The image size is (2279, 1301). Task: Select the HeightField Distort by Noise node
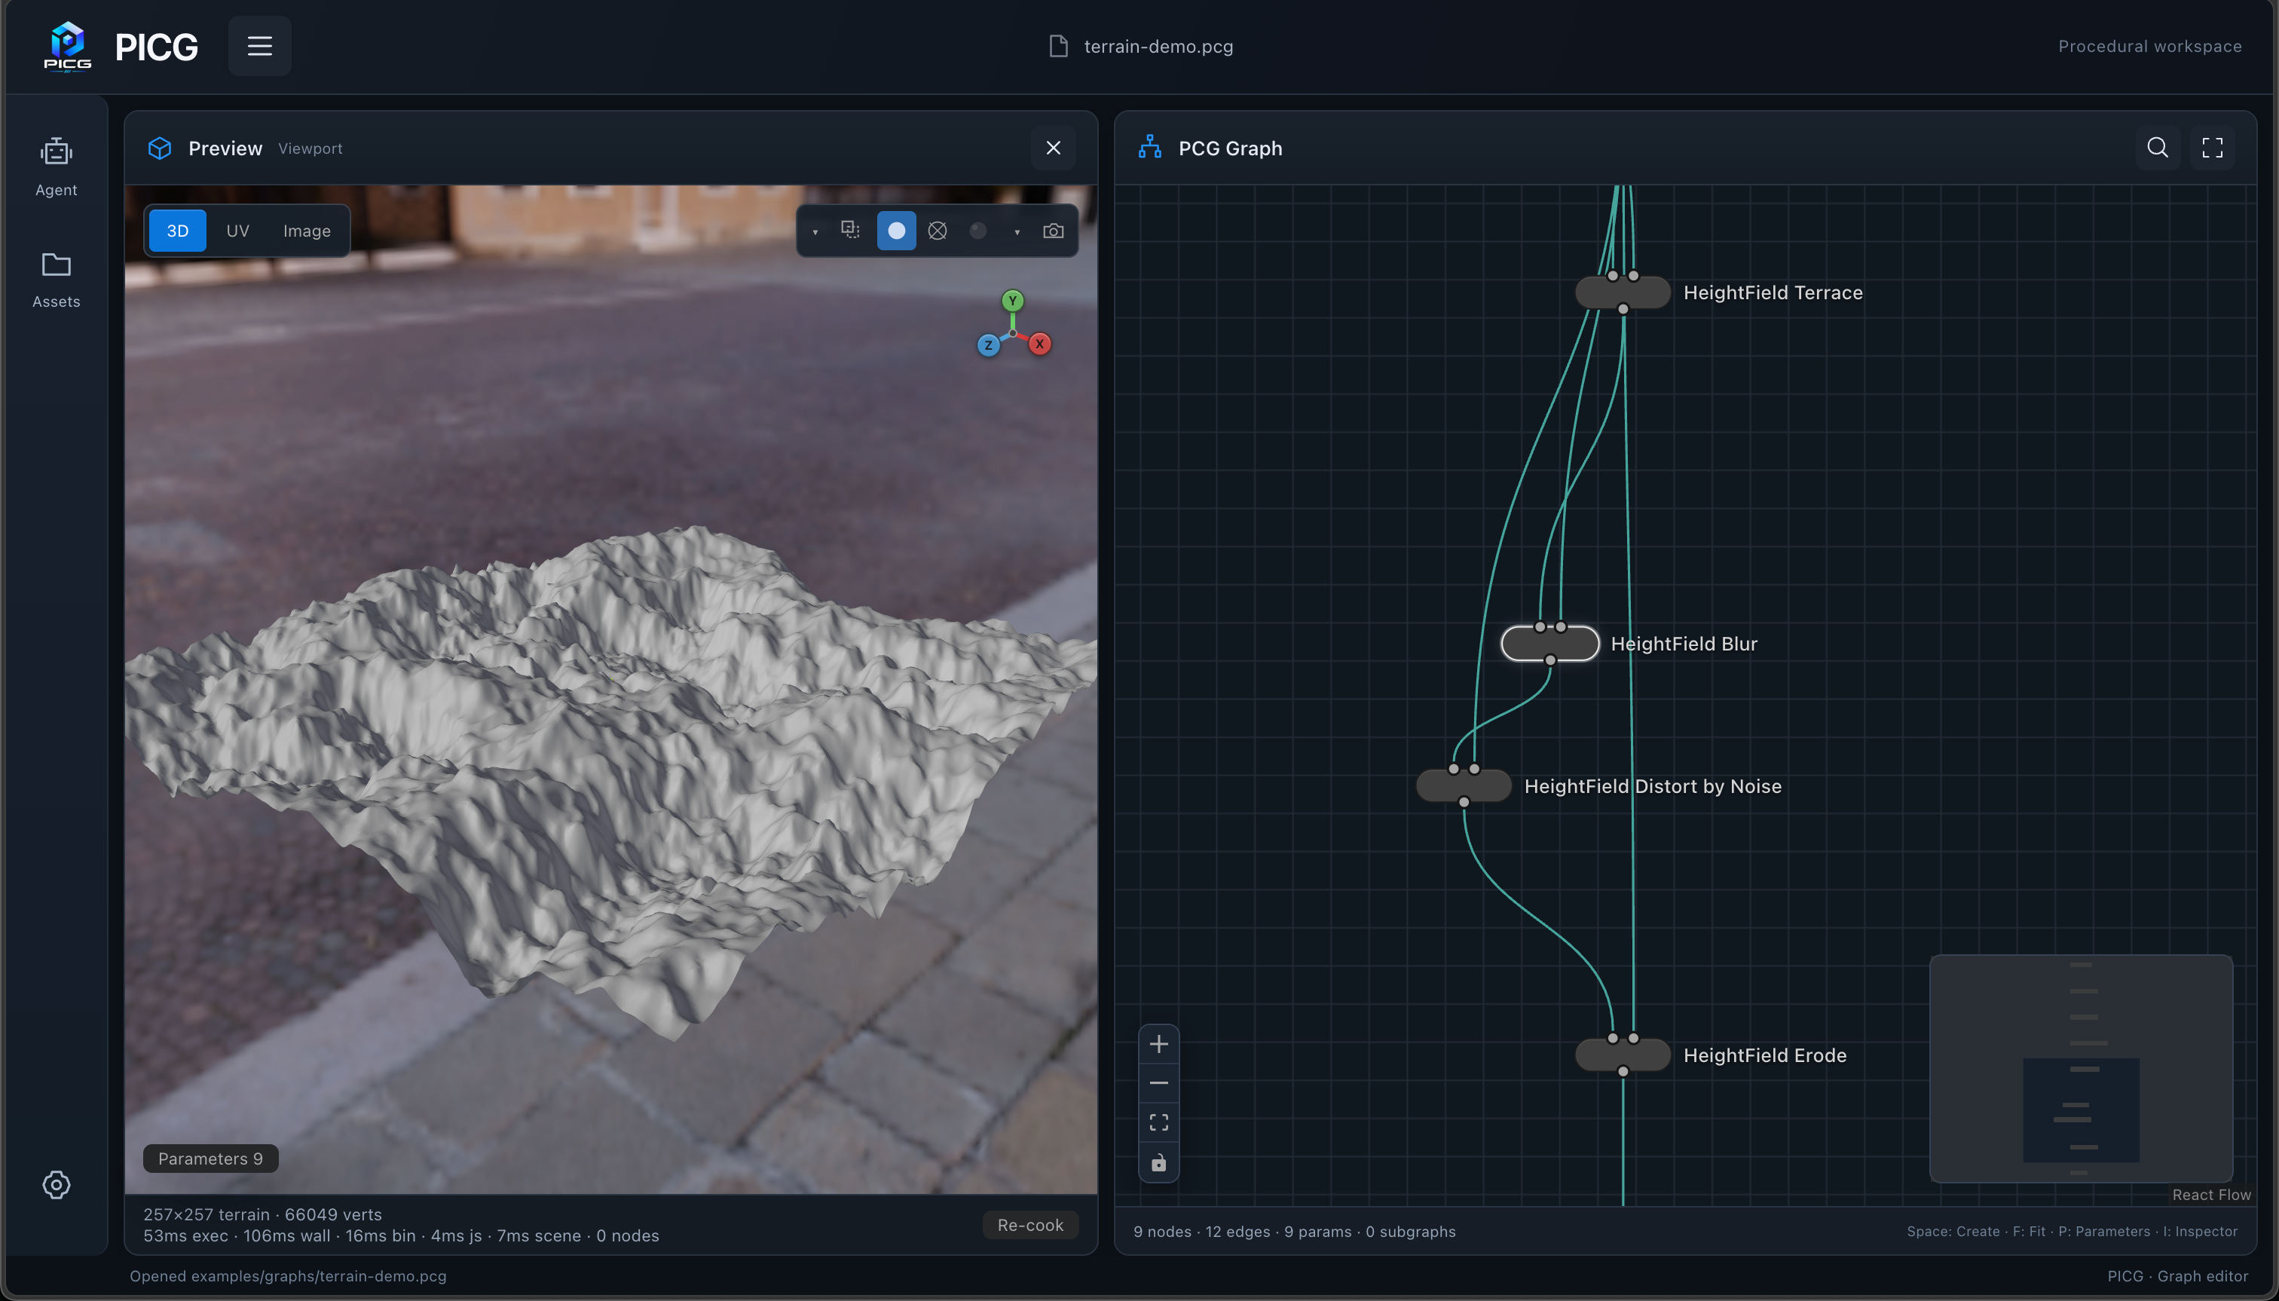1464,786
